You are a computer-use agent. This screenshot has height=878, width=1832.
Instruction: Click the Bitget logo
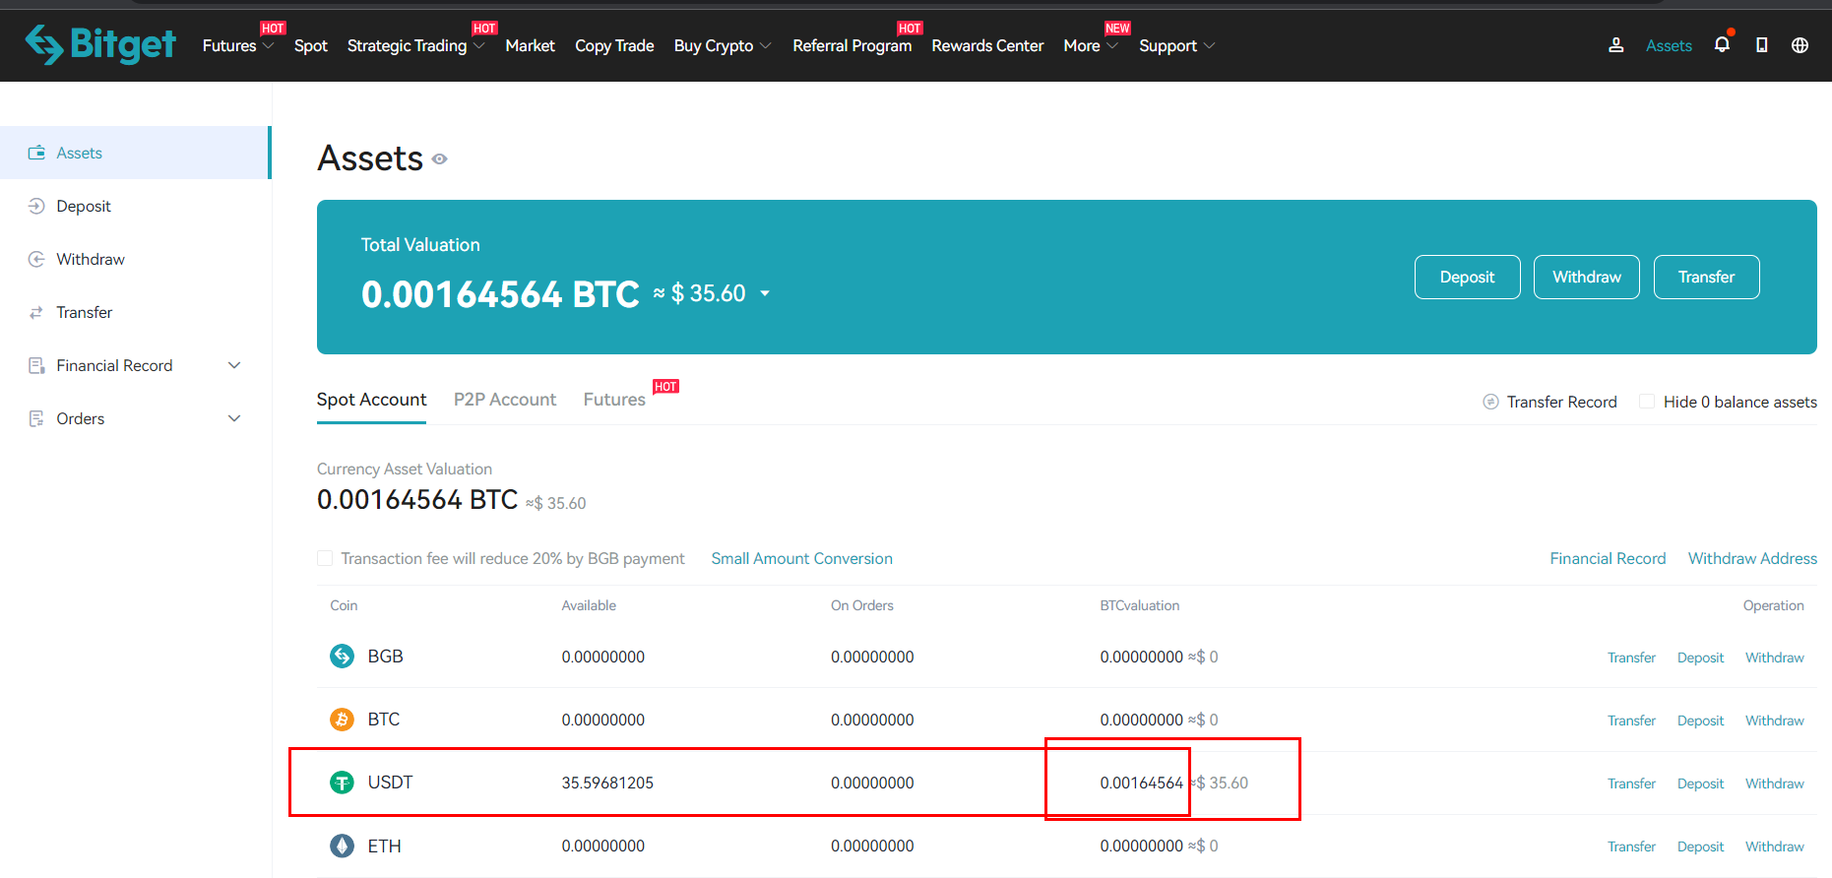100,44
